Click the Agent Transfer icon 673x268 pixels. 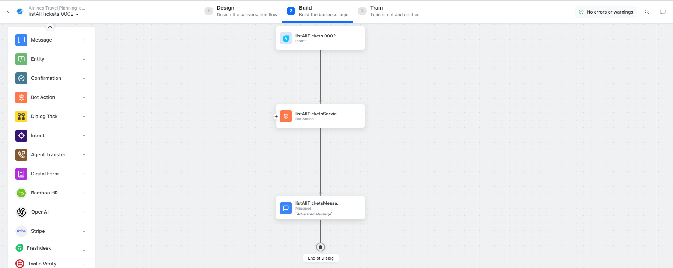pos(21,155)
